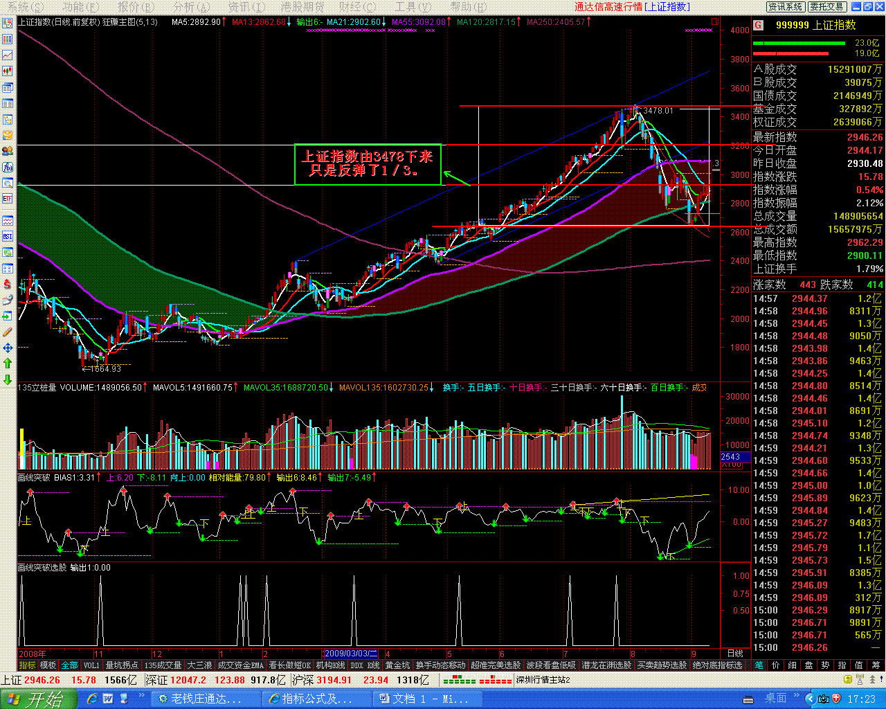Image resolution: width=886 pixels, height=709 pixels.
Task: Click the red G icon beside 999999
Action: click(759, 25)
